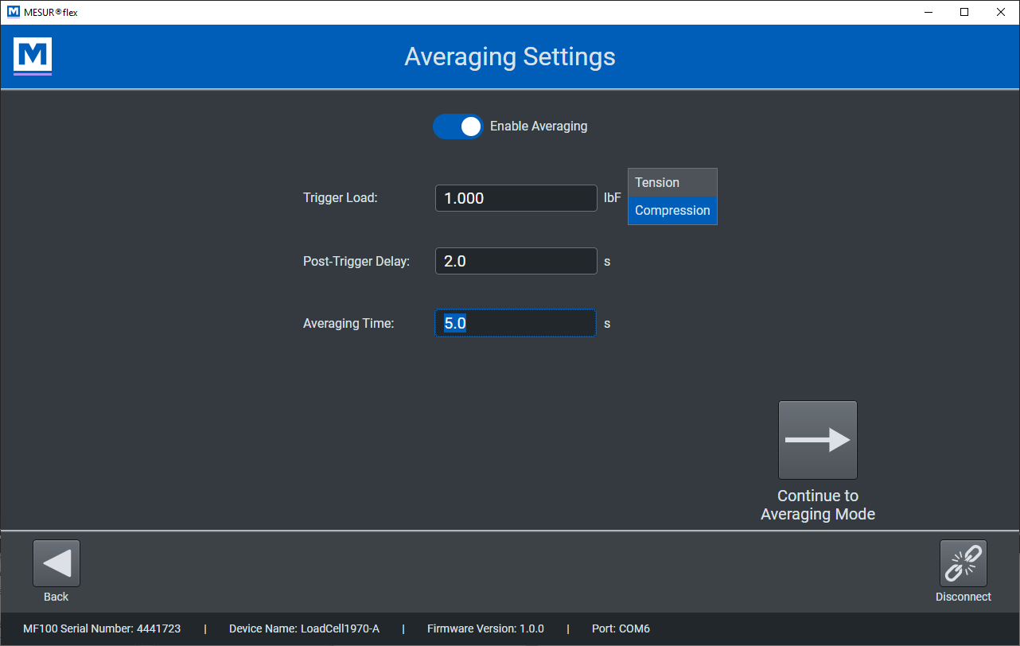Click the Enable Averaging text label
The width and height of the screenshot is (1020, 646).
539,126
